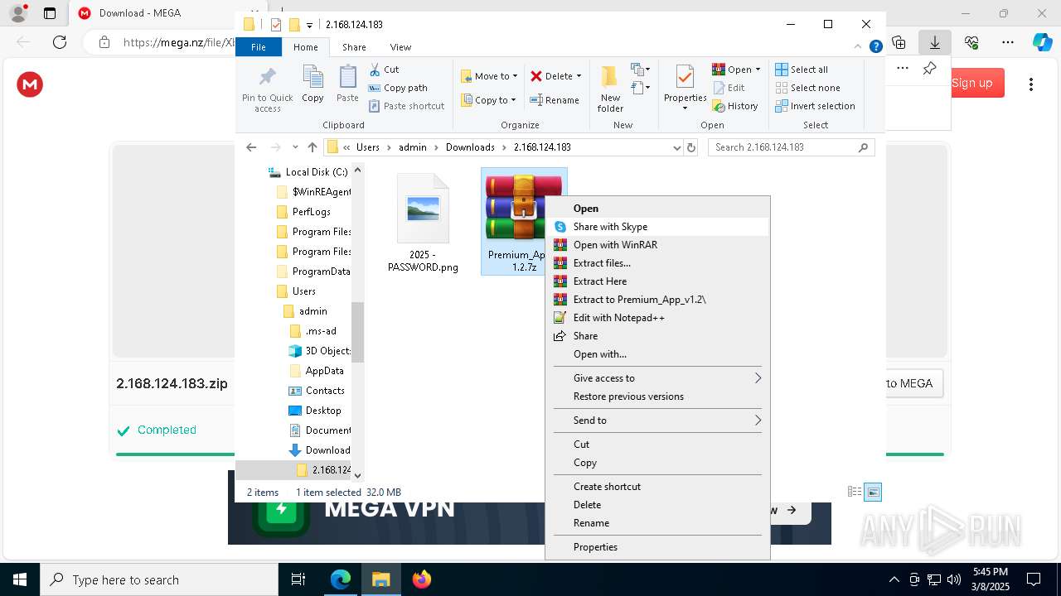Choose Edit with Notepad++

tap(659, 318)
